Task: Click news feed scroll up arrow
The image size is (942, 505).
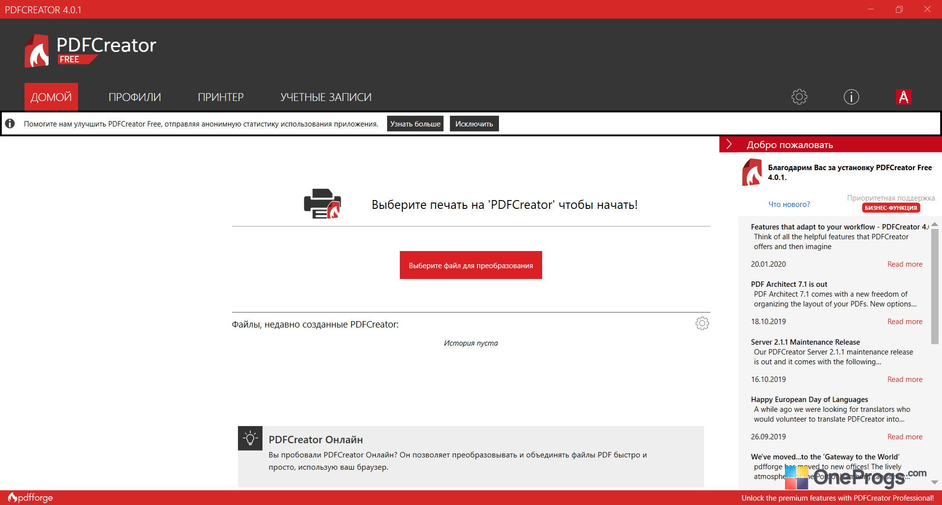Action: pos(935,224)
